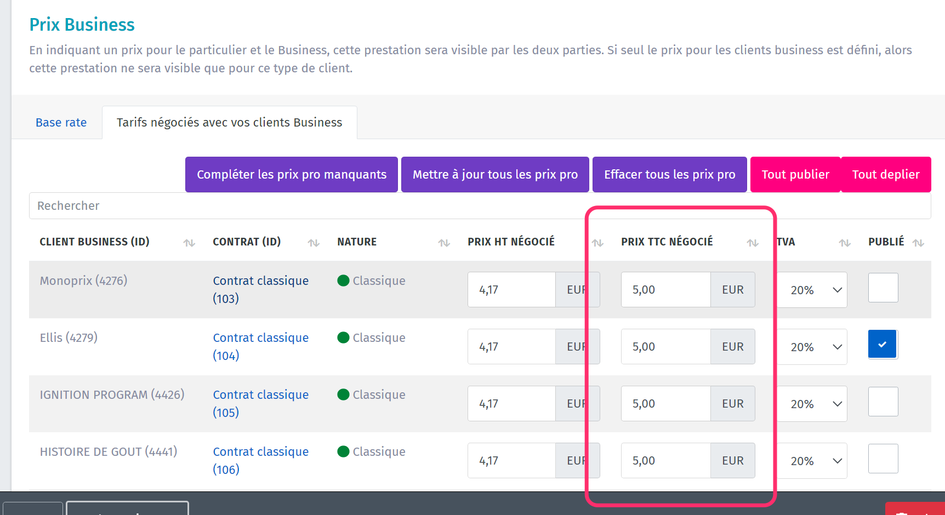Sort table by Nature column
Image resolution: width=945 pixels, height=515 pixels.
[x=444, y=243]
